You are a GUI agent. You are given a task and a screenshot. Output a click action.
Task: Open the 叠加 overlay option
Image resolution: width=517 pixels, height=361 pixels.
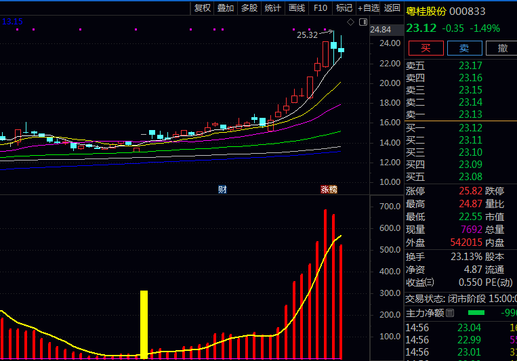226,8
